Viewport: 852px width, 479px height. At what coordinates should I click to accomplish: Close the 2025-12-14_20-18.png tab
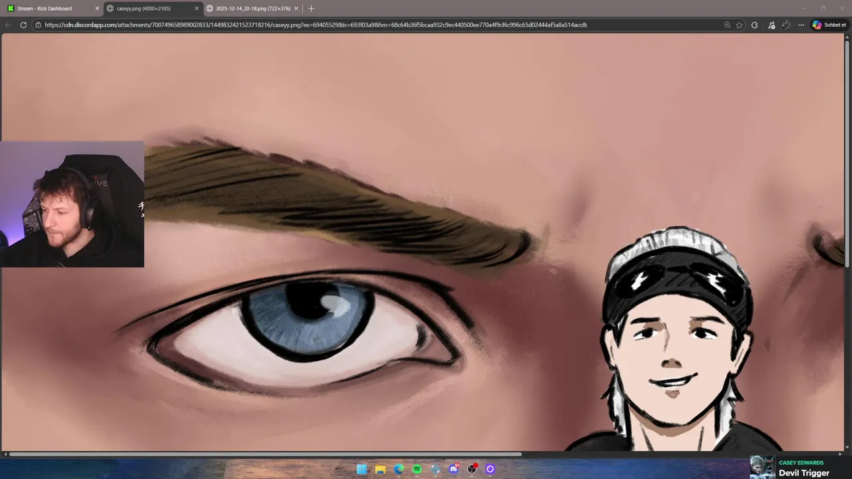click(x=296, y=9)
